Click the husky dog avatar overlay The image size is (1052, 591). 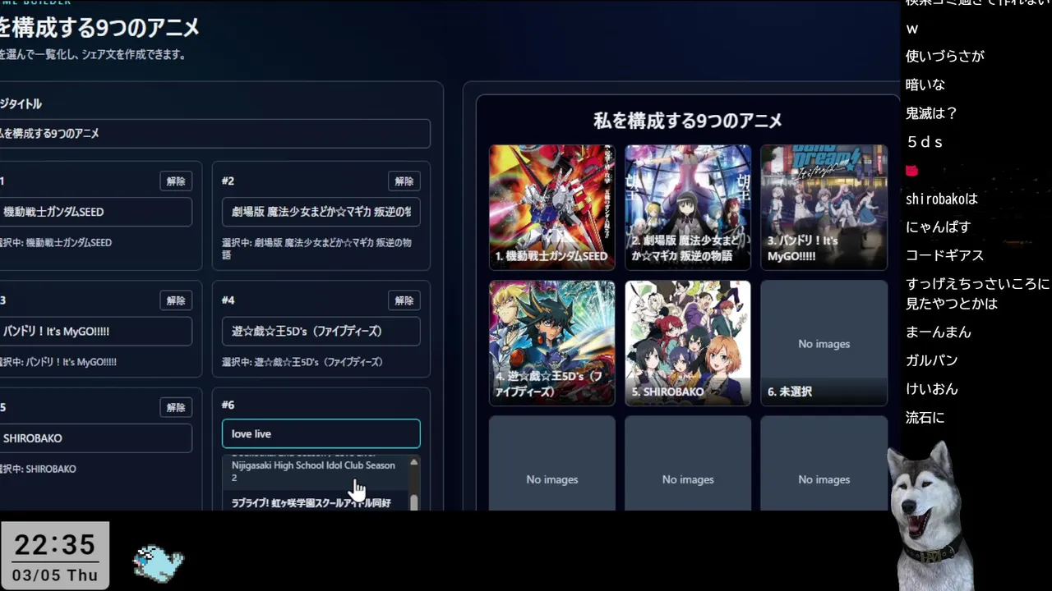[x=930, y=515]
